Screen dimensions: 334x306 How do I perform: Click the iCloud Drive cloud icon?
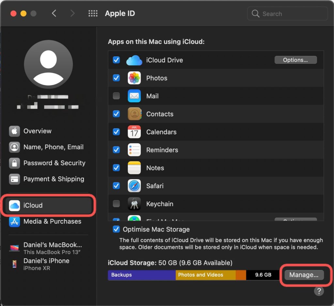tap(134, 60)
